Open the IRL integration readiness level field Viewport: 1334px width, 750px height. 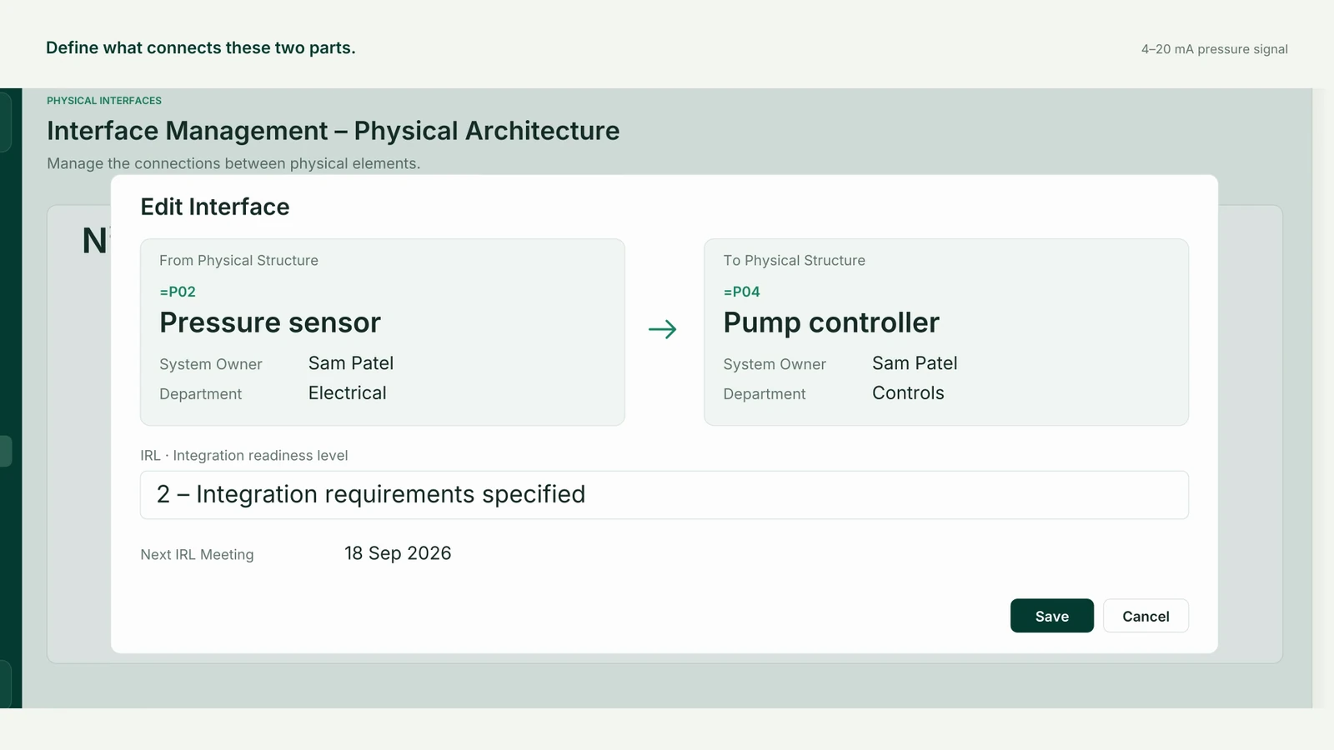point(664,495)
